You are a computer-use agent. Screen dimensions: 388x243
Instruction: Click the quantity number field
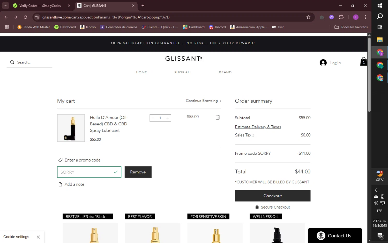160,118
